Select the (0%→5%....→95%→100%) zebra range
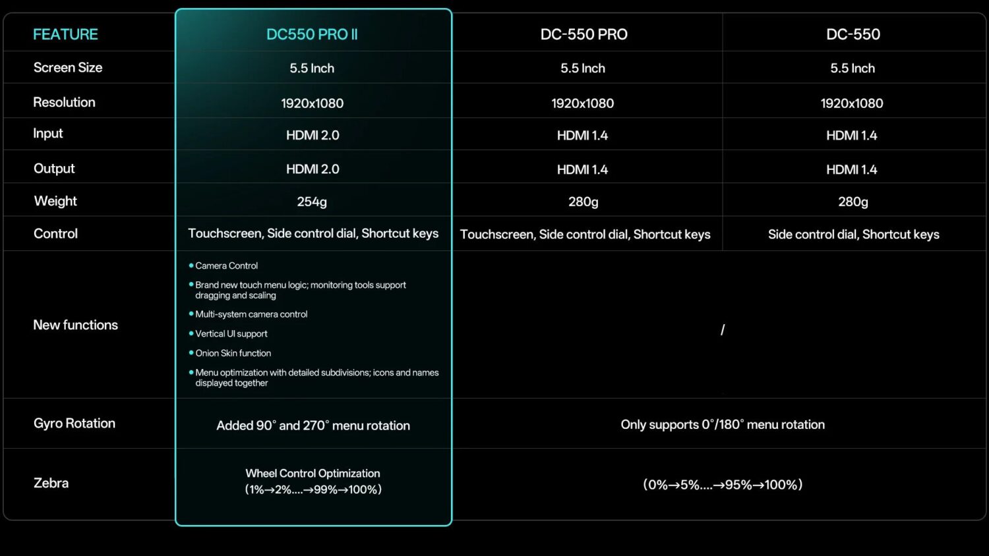Screen dimensions: 989x556 coord(723,485)
